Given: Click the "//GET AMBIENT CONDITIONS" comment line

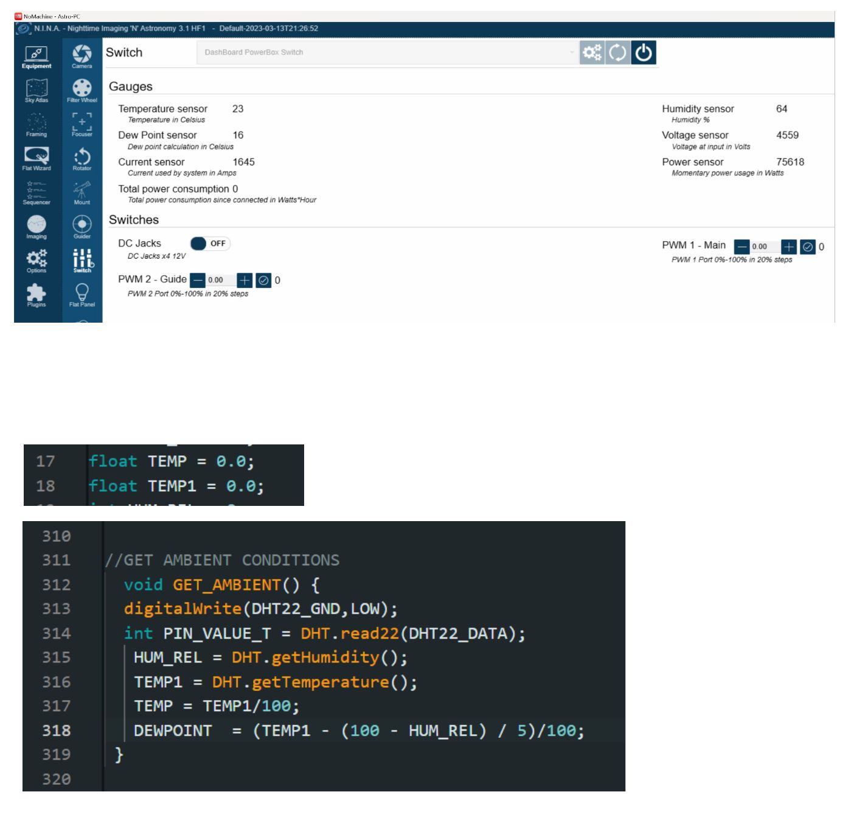Looking at the screenshot, I should click(x=223, y=560).
